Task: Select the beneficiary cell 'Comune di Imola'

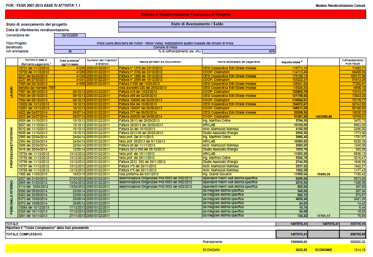Action: [x=165, y=47]
